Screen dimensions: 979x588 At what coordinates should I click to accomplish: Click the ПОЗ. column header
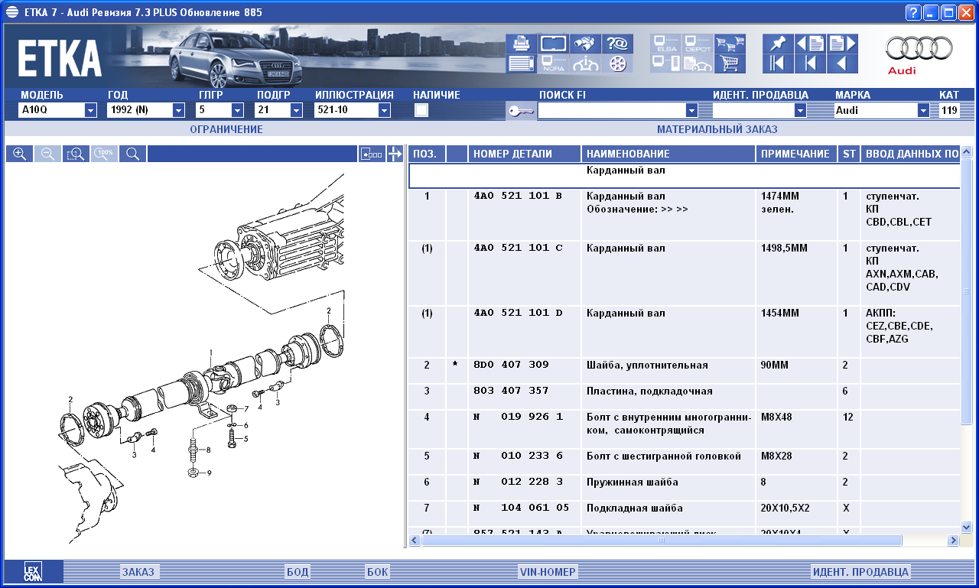427,154
